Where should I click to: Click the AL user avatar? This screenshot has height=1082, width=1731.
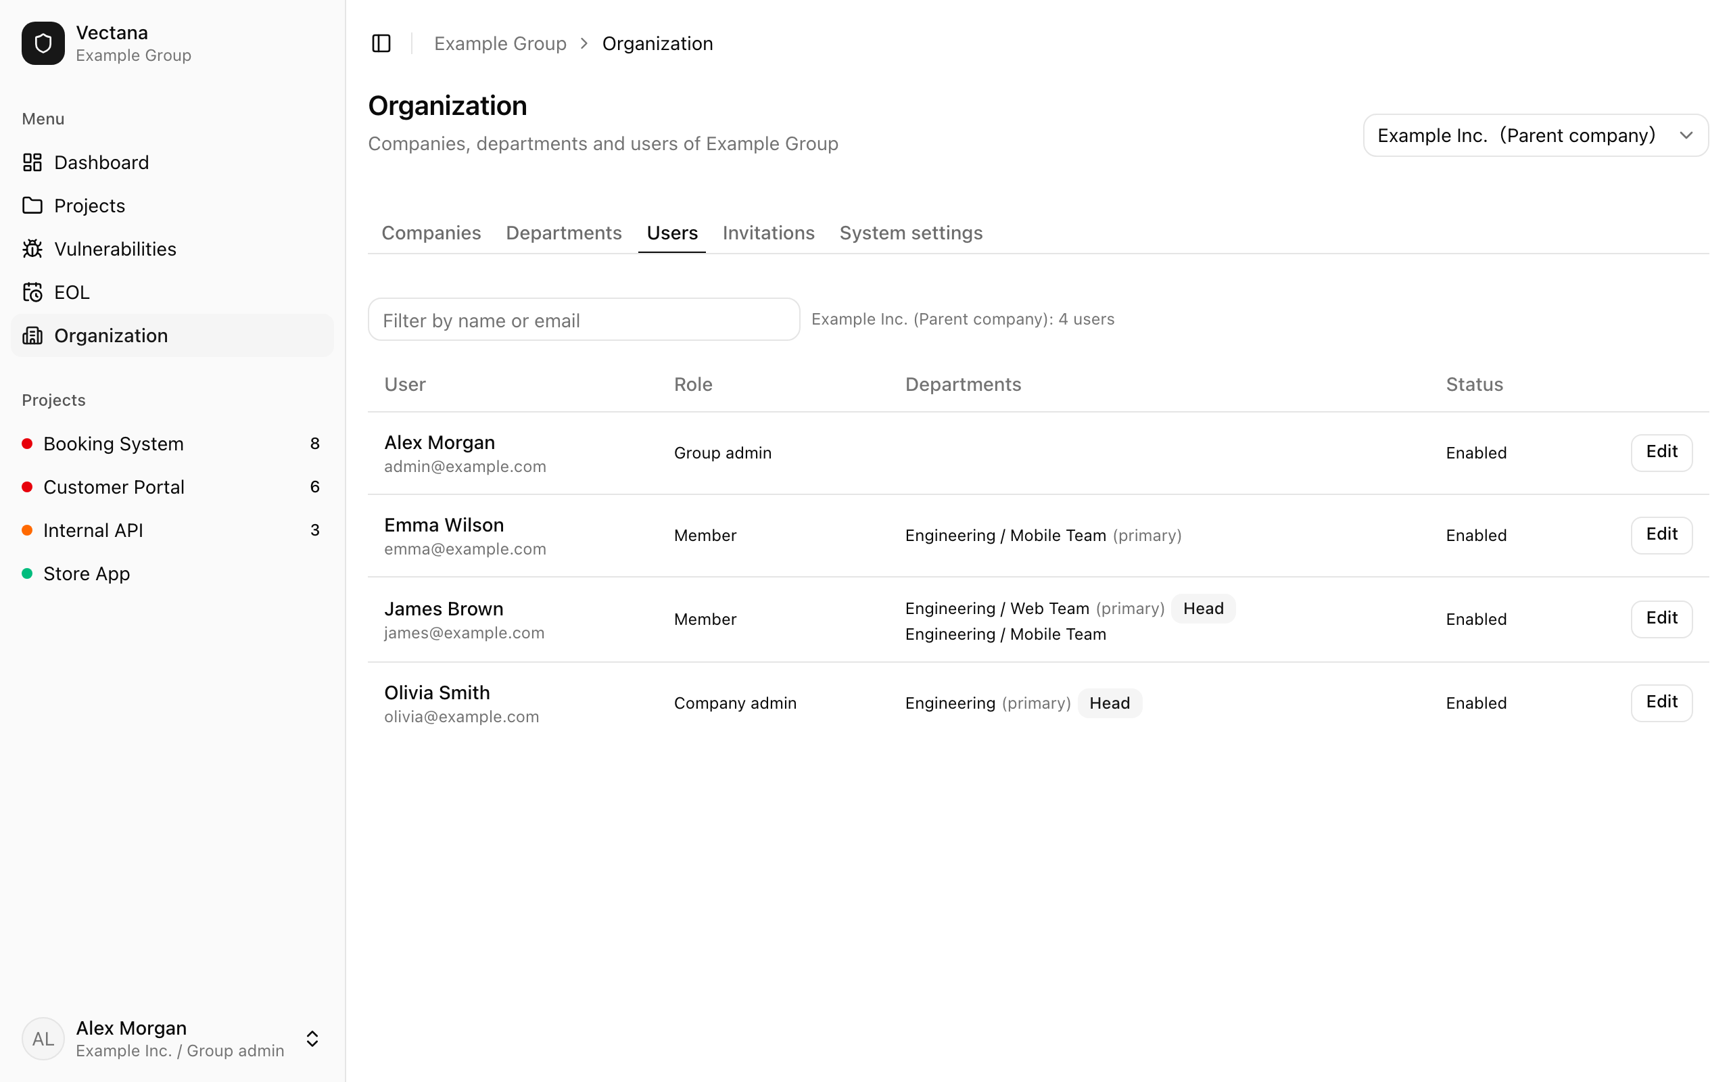pyautogui.click(x=43, y=1038)
